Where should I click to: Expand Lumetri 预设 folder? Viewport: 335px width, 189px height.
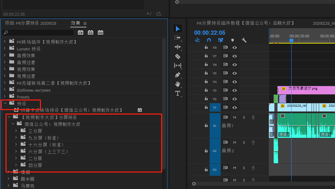coord(5,48)
